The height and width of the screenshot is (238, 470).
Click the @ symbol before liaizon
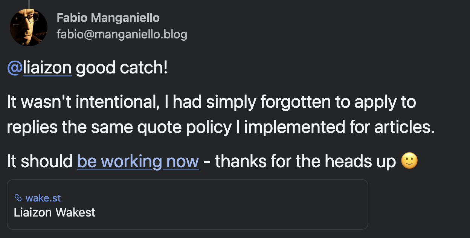point(15,68)
